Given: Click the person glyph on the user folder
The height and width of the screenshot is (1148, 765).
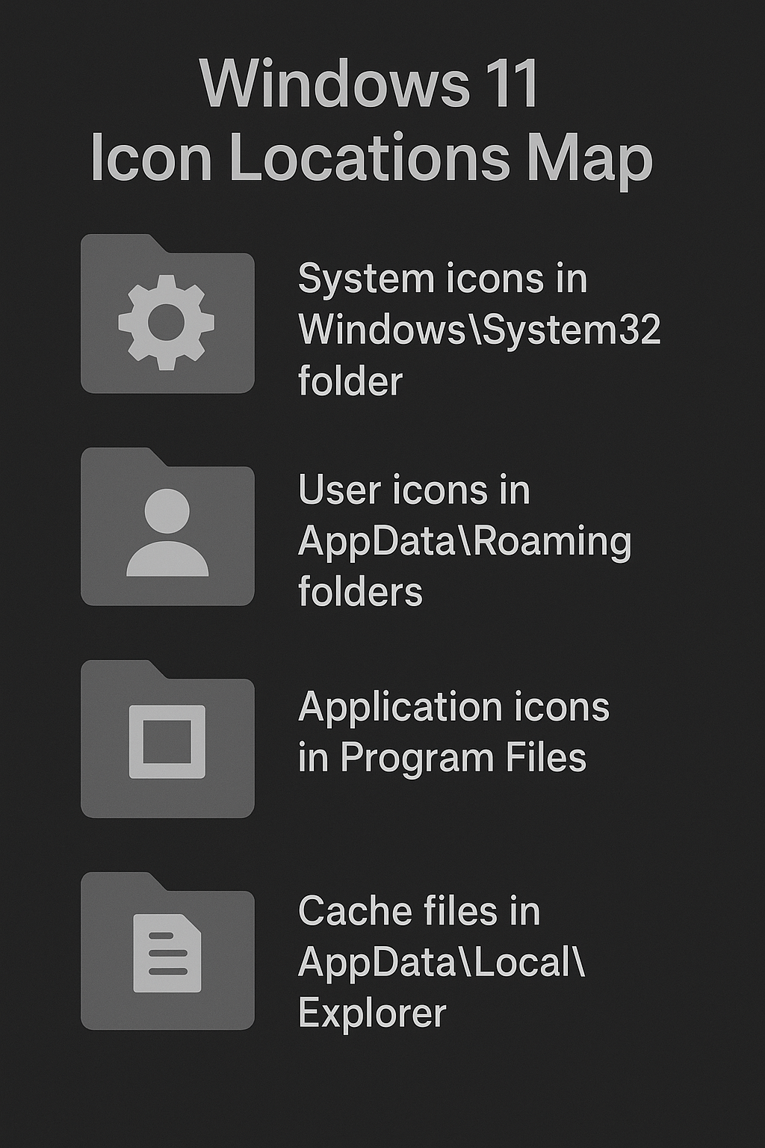Looking at the screenshot, I should pos(167,532).
